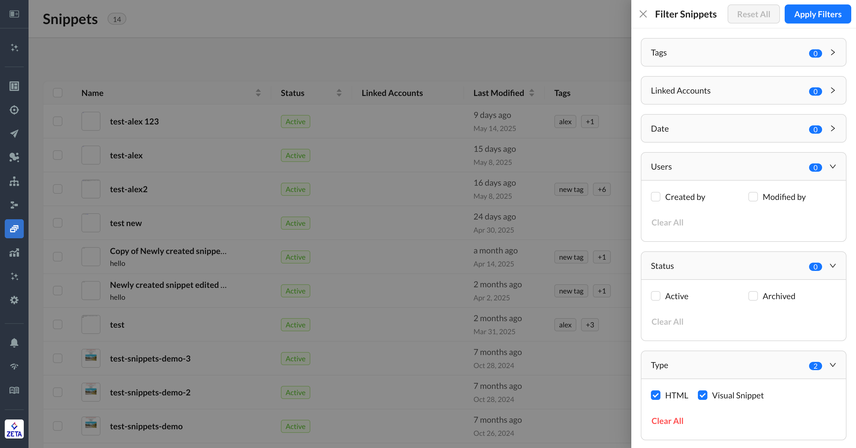The height and width of the screenshot is (448, 856).
Task: Expand the Tags filter section
Action: pyautogui.click(x=833, y=53)
